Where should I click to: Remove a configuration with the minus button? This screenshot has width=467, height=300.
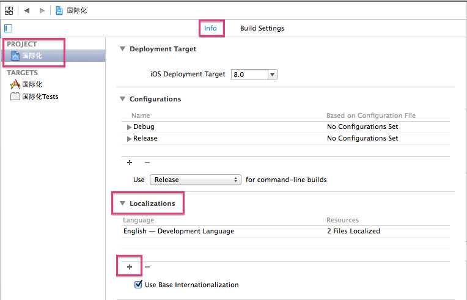click(x=147, y=163)
